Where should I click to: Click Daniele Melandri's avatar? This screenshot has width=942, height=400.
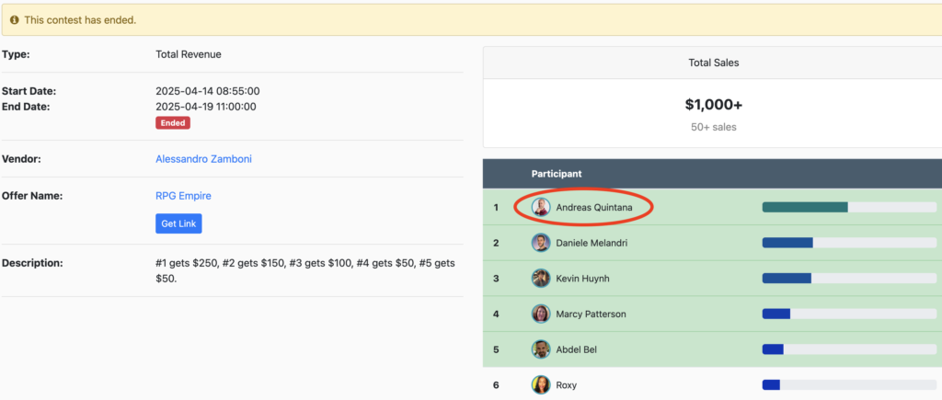coord(541,243)
